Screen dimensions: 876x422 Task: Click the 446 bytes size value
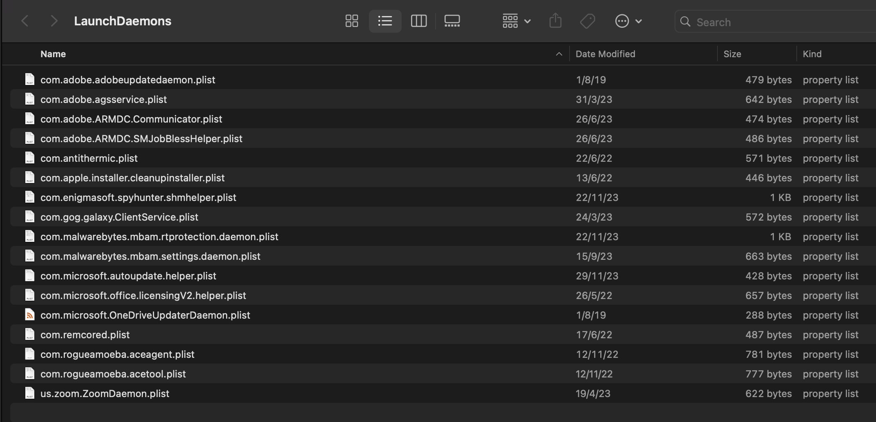click(x=769, y=178)
